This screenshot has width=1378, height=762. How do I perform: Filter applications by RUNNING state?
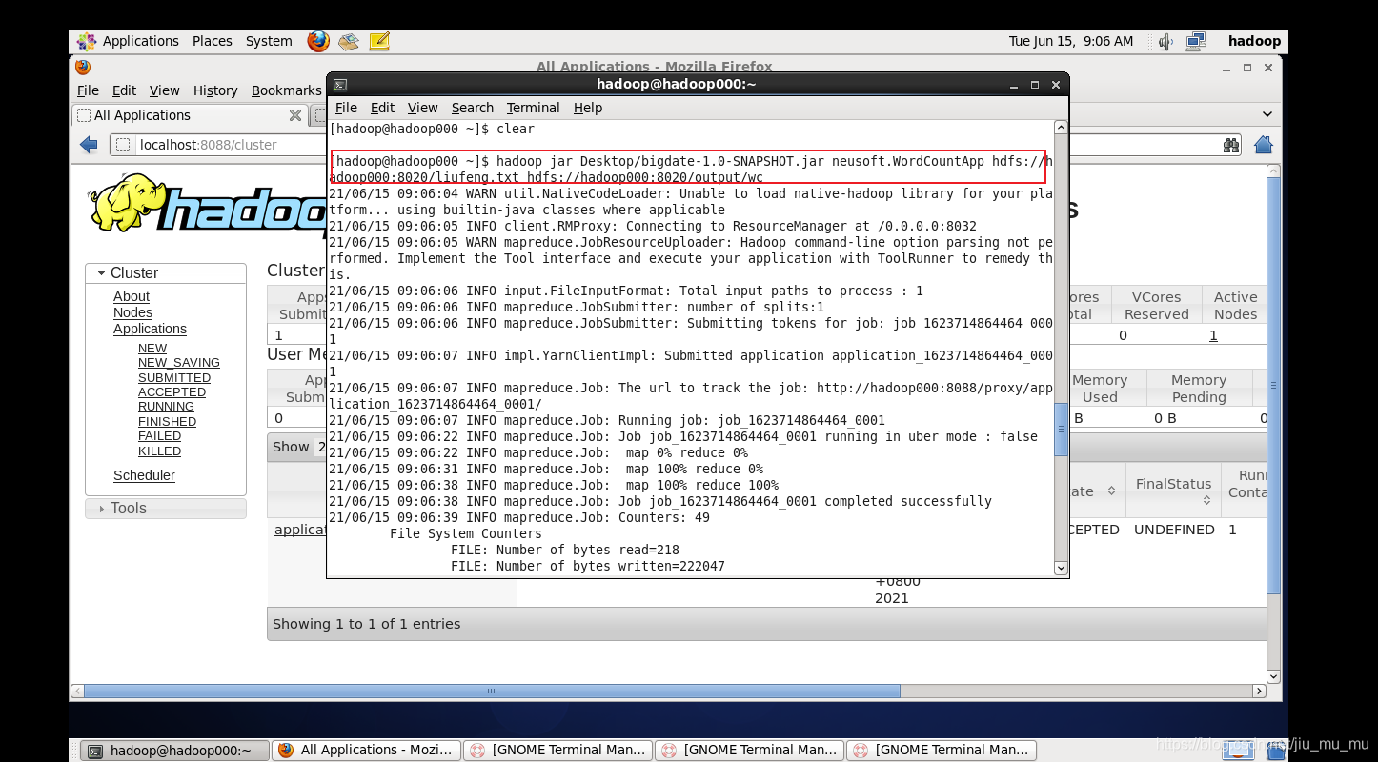coord(166,407)
